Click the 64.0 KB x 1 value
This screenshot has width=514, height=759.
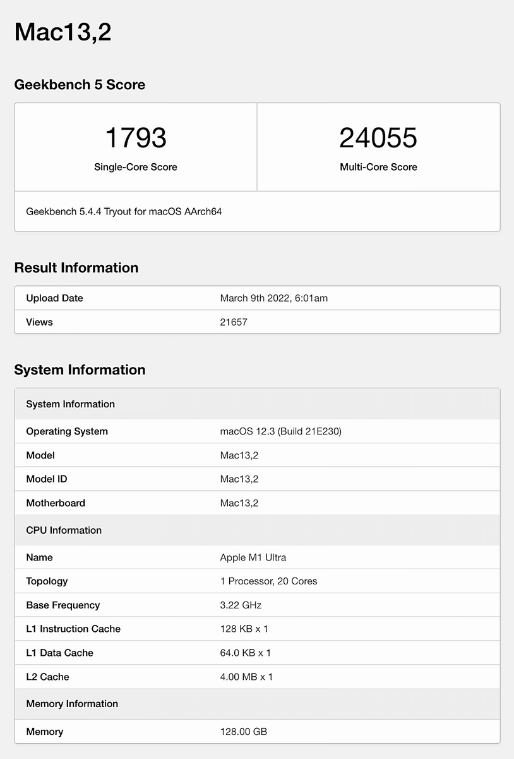tap(246, 653)
